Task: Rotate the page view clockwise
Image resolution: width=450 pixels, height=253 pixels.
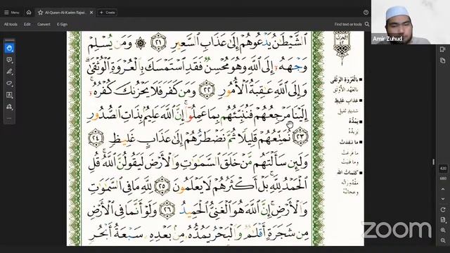Action: (443, 209)
